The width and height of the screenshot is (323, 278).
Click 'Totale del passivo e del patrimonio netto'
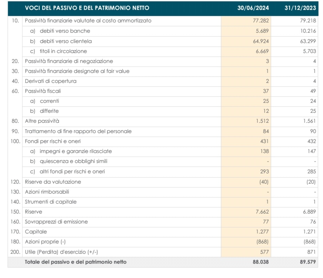[75, 262]
